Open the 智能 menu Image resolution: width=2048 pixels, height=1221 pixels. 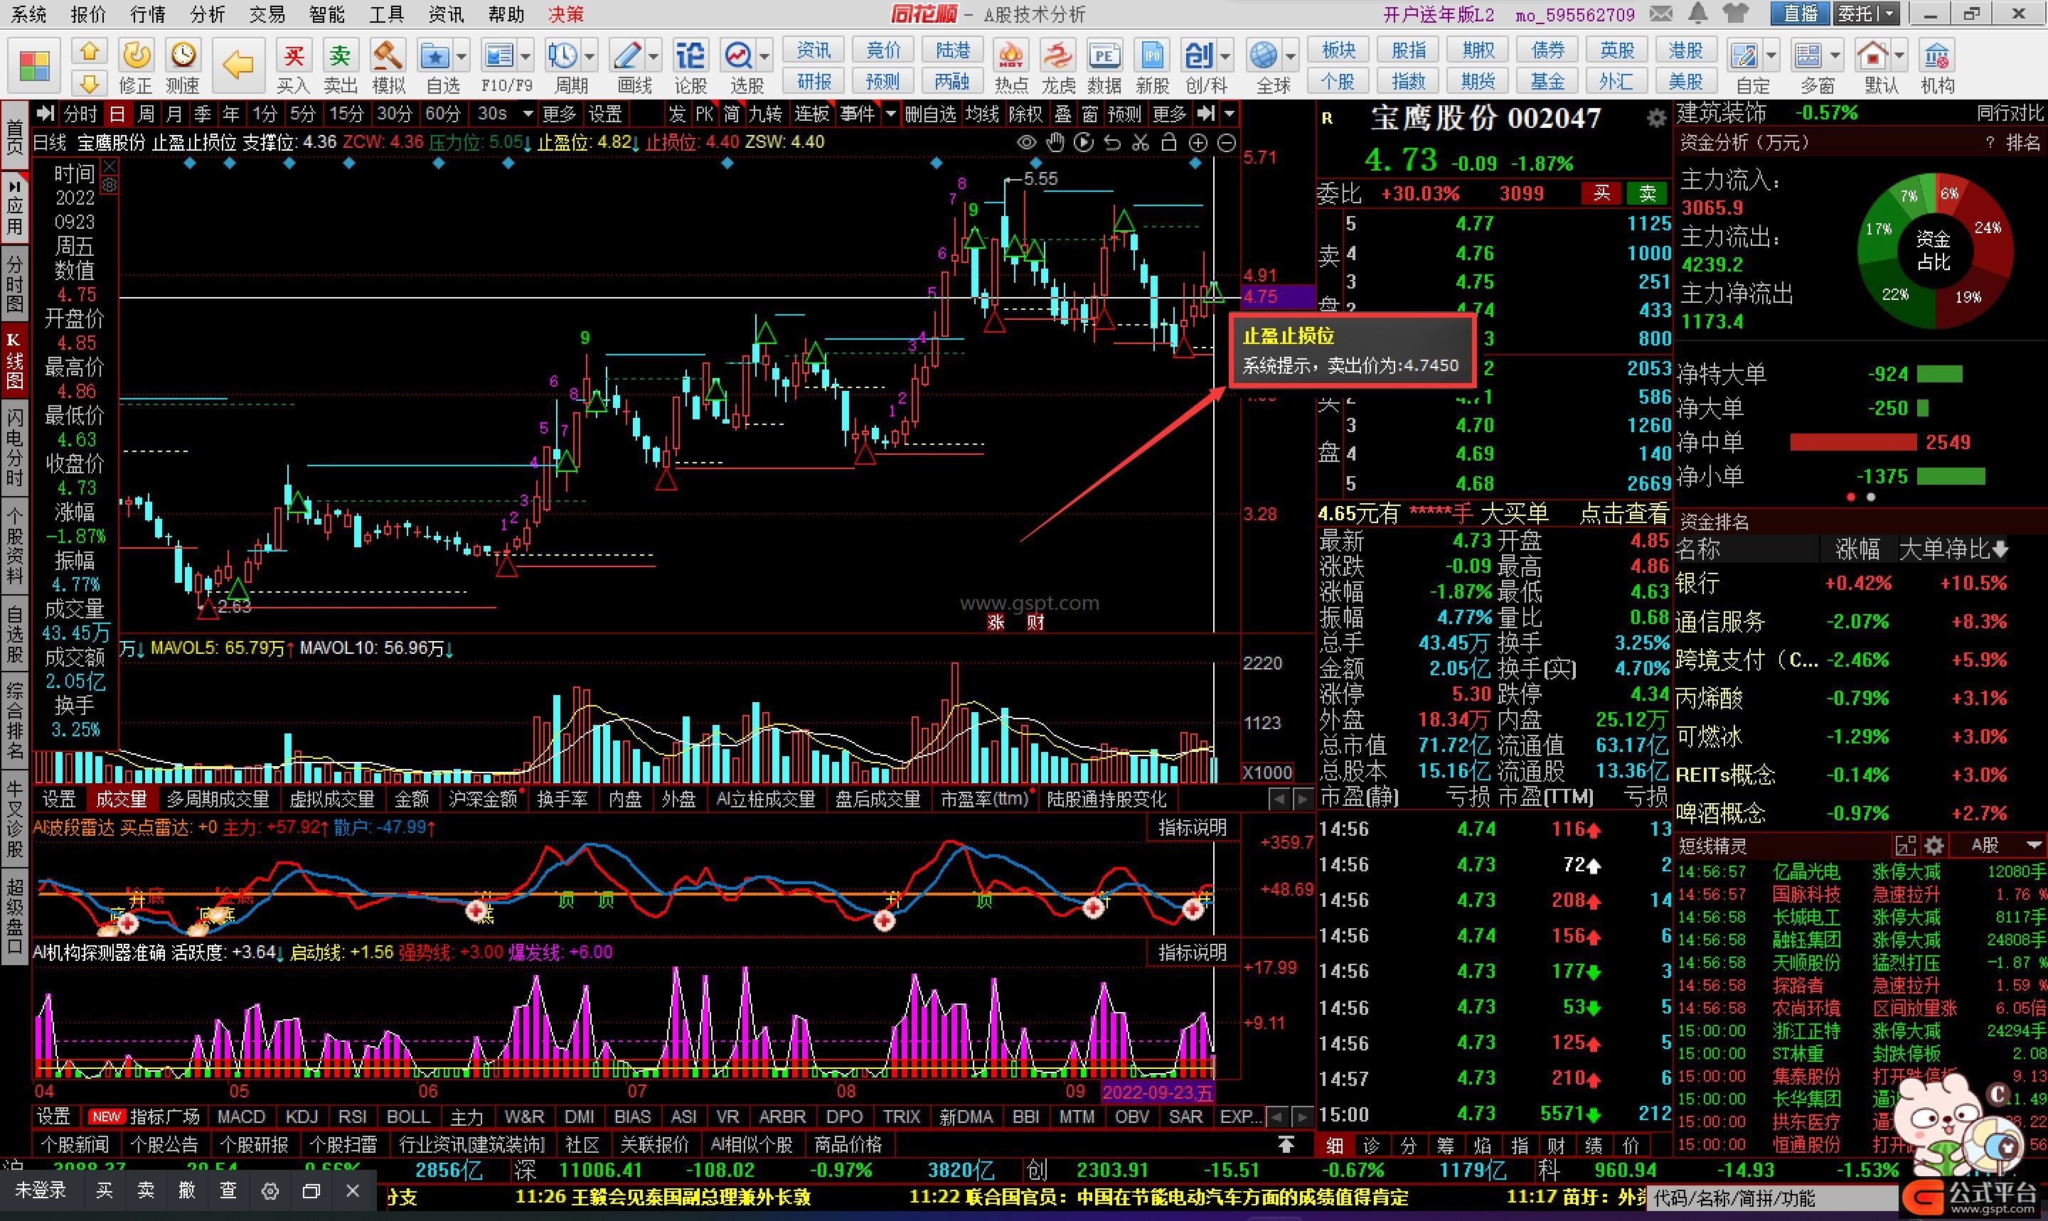pyautogui.click(x=327, y=14)
